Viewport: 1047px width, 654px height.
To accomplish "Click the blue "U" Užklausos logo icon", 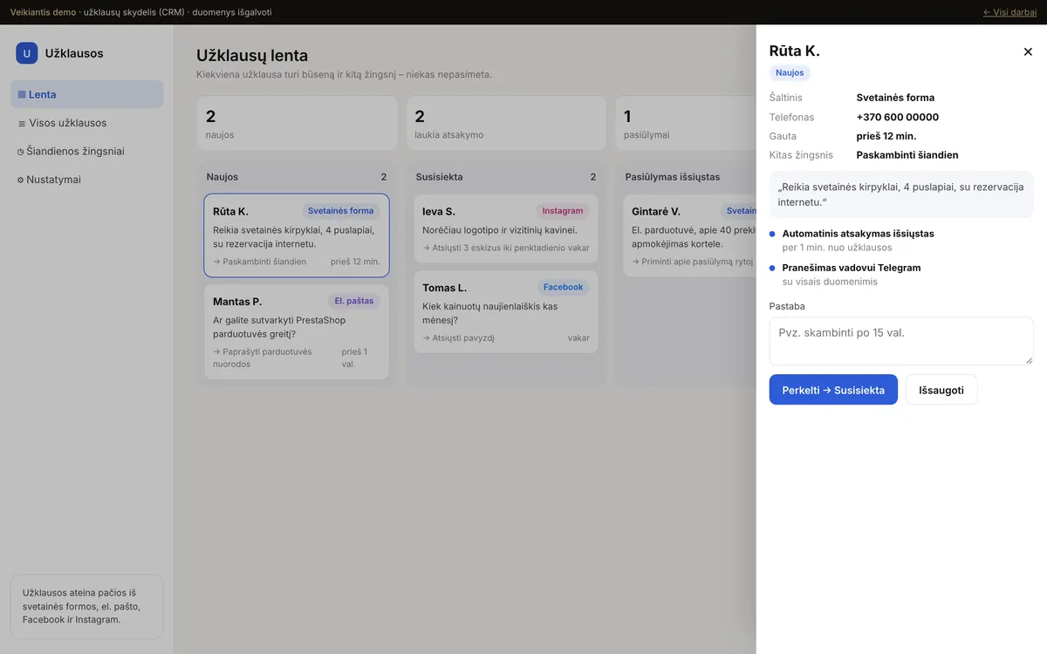I will [x=27, y=53].
